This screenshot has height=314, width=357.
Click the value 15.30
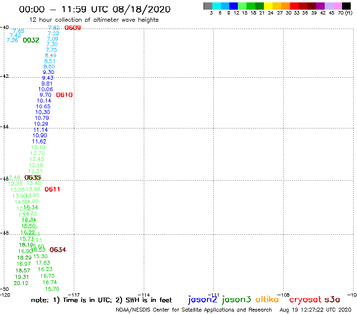(41, 256)
